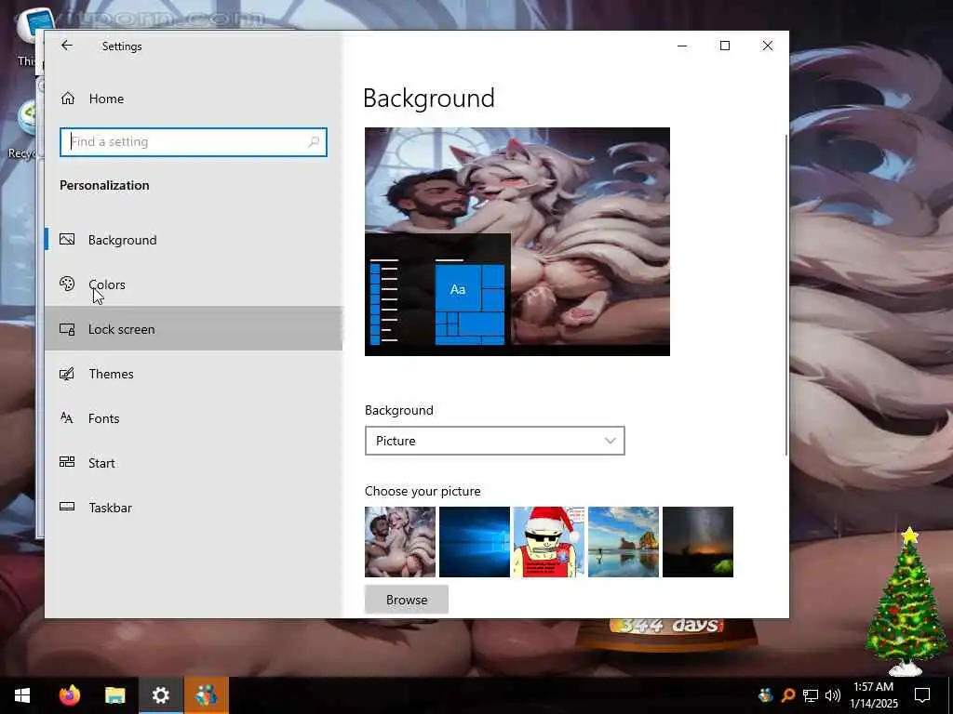
Task: Expand the Background type dropdown showing Picture
Action: pos(495,441)
